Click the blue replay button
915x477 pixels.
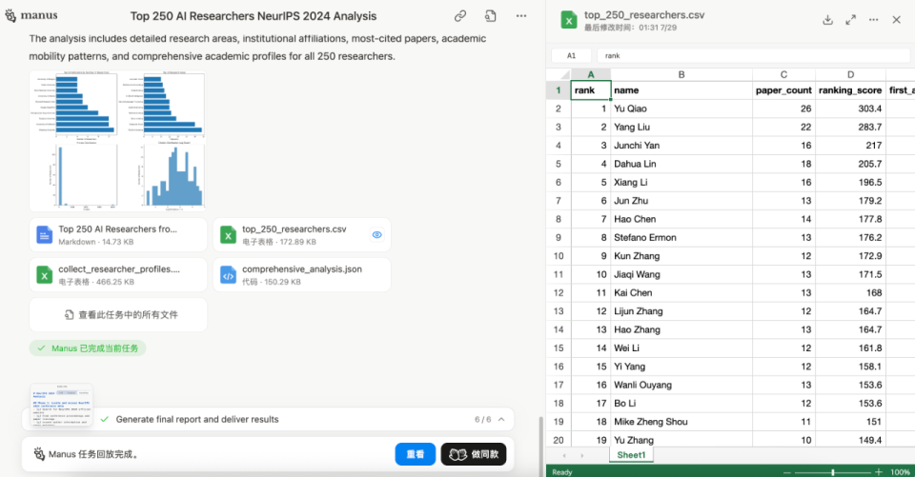pos(415,454)
